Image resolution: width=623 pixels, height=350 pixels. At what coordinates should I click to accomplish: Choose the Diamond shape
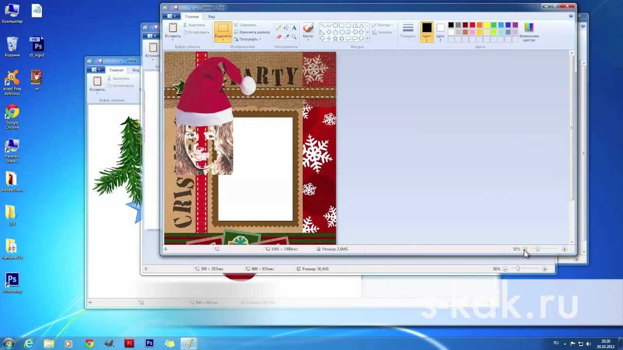pos(329,32)
